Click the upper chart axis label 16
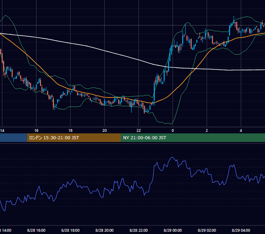The image size is (265, 234). (x=36, y=131)
